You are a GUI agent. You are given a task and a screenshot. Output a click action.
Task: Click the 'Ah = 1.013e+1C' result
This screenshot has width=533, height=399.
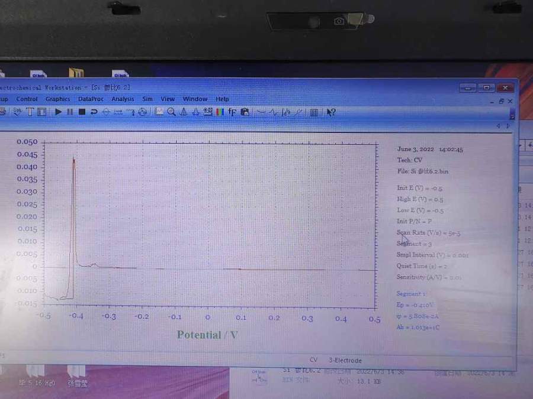coord(418,327)
